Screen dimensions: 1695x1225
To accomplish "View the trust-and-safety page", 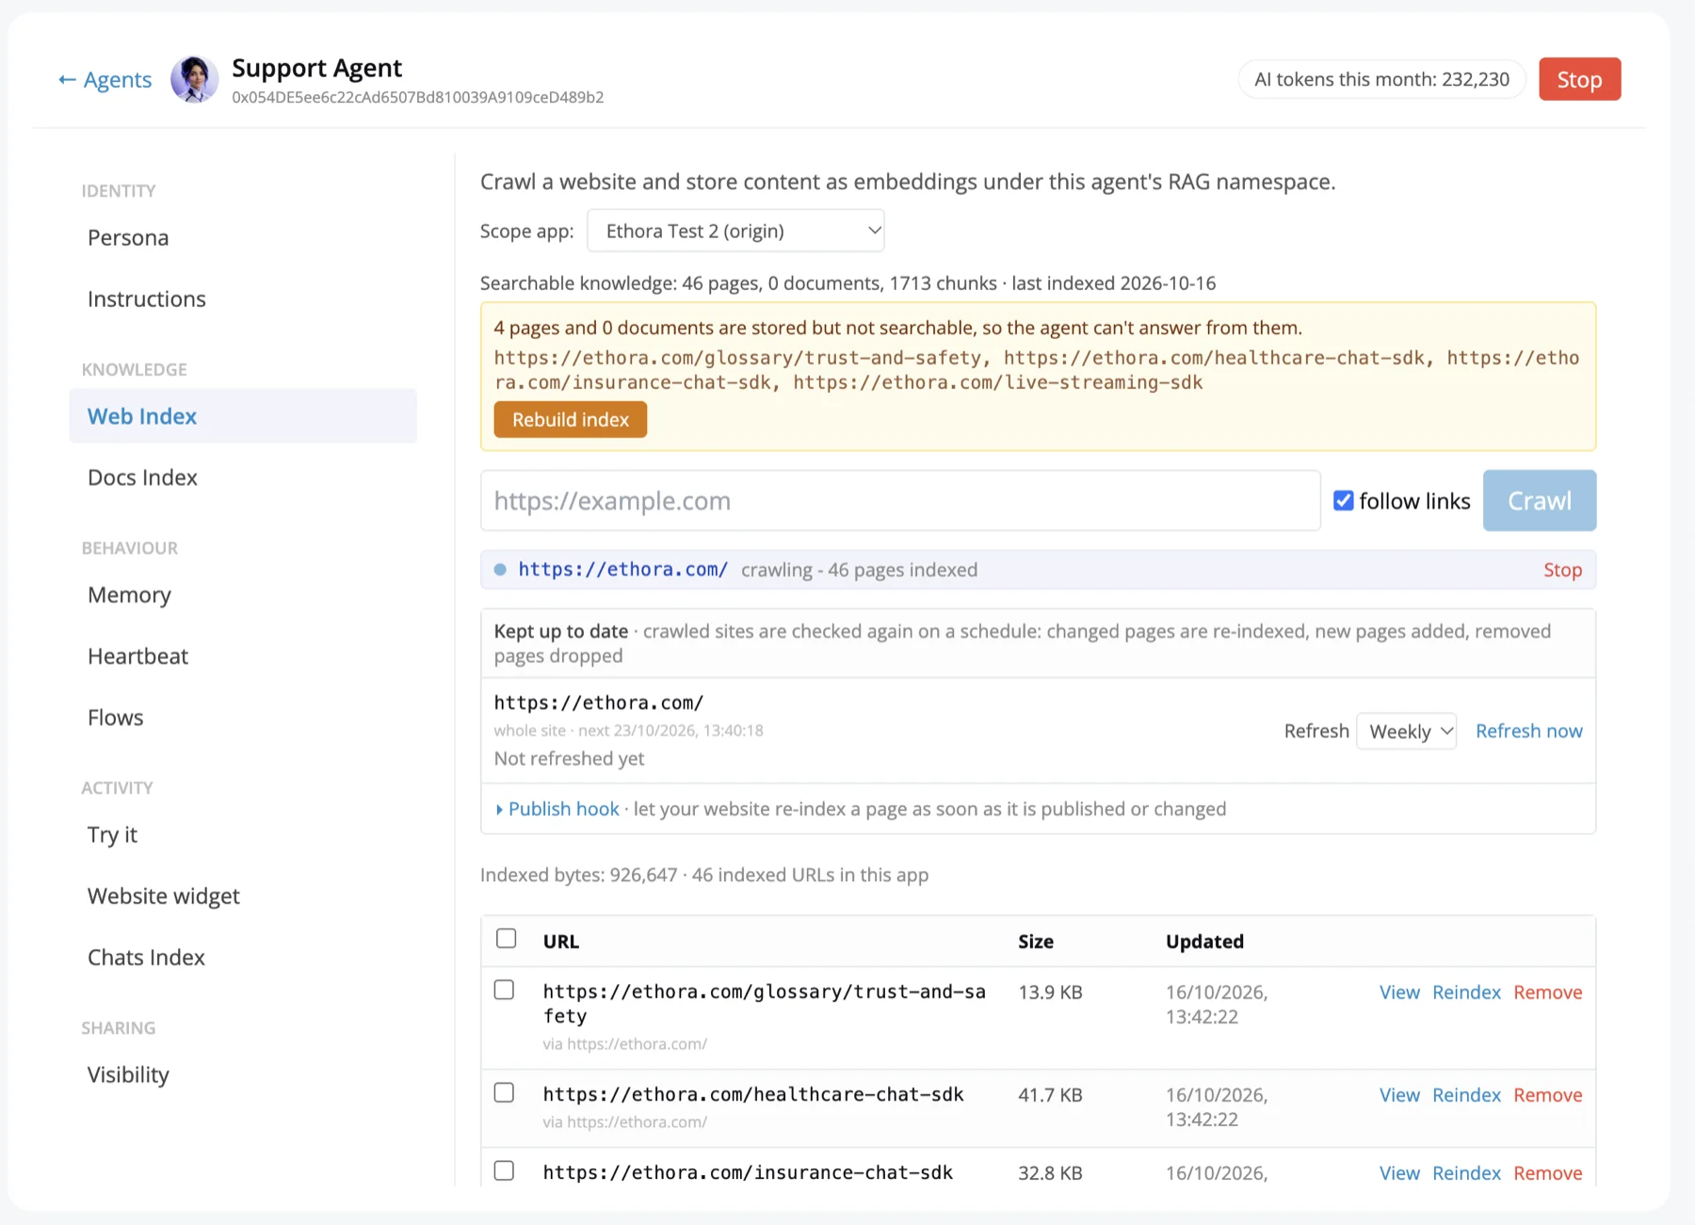I will pos(1399,992).
